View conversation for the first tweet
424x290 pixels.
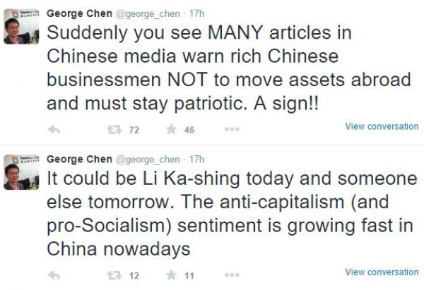pyautogui.click(x=382, y=126)
